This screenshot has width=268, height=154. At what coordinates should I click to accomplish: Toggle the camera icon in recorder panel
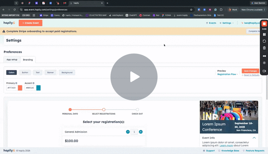[264, 71]
